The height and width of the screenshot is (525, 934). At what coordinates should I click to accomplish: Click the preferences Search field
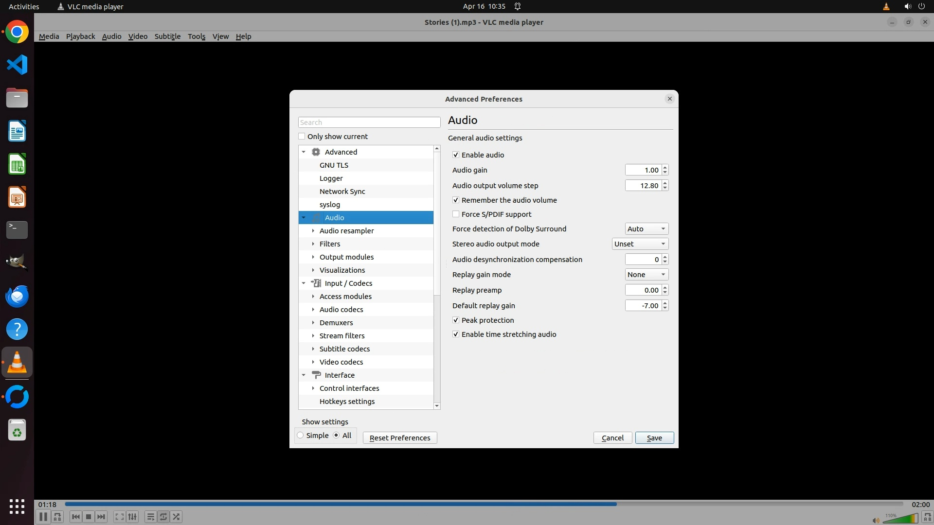tap(369, 122)
